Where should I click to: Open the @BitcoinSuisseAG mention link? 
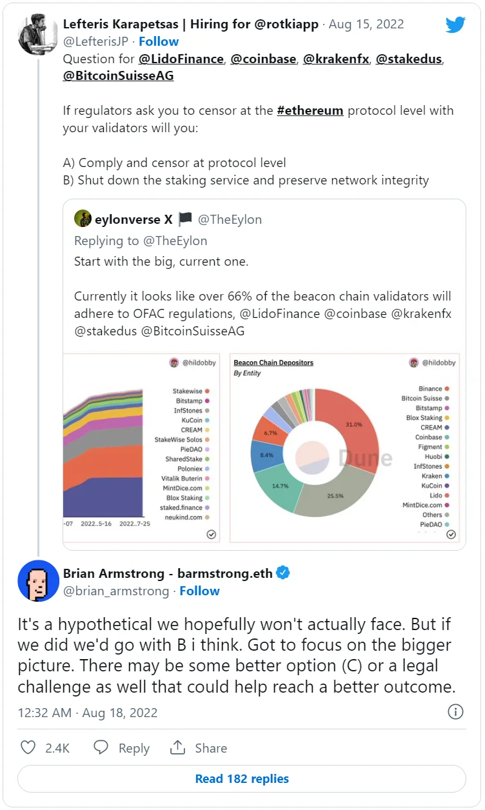[118, 76]
